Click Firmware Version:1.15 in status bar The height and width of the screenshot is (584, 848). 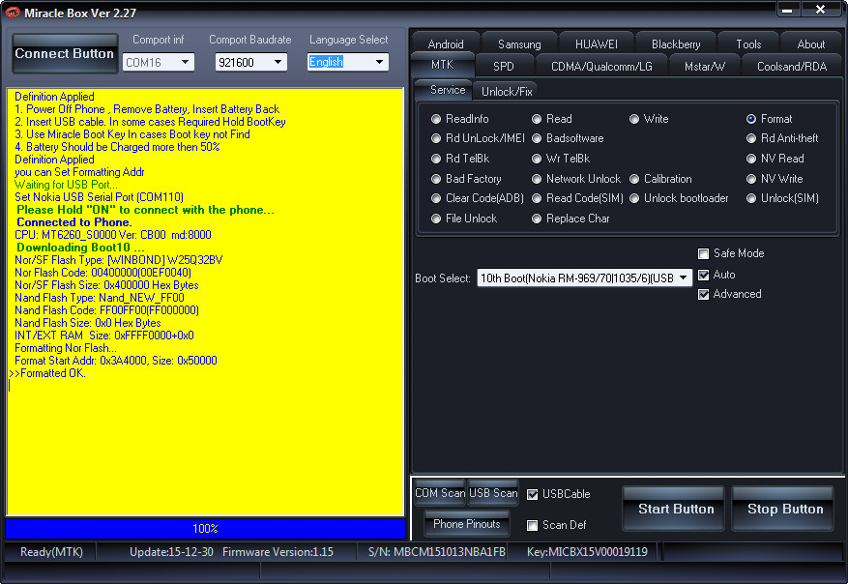pyautogui.click(x=278, y=552)
